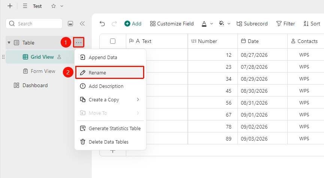The width and height of the screenshot is (324, 178).
Task: Click the Undo arrow icon
Action: point(102,24)
